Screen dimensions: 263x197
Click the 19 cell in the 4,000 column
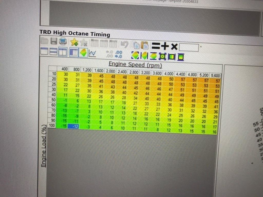[166, 120]
